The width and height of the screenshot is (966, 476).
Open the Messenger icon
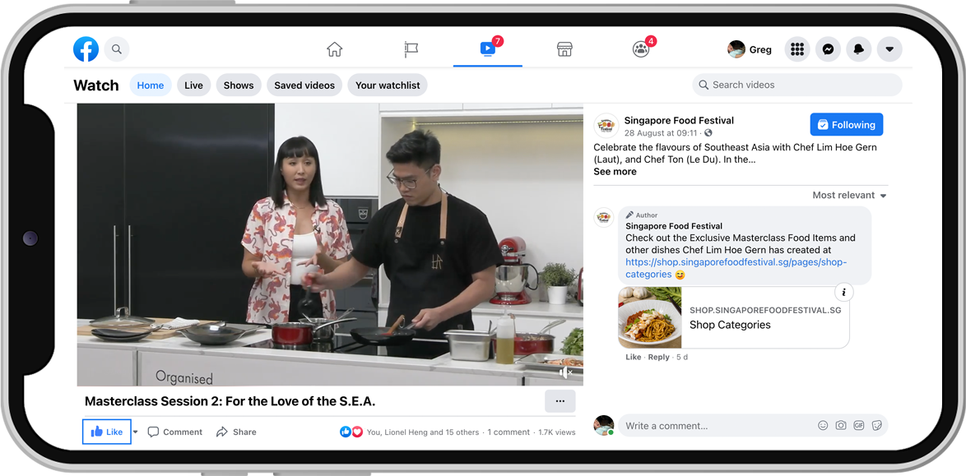828,49
